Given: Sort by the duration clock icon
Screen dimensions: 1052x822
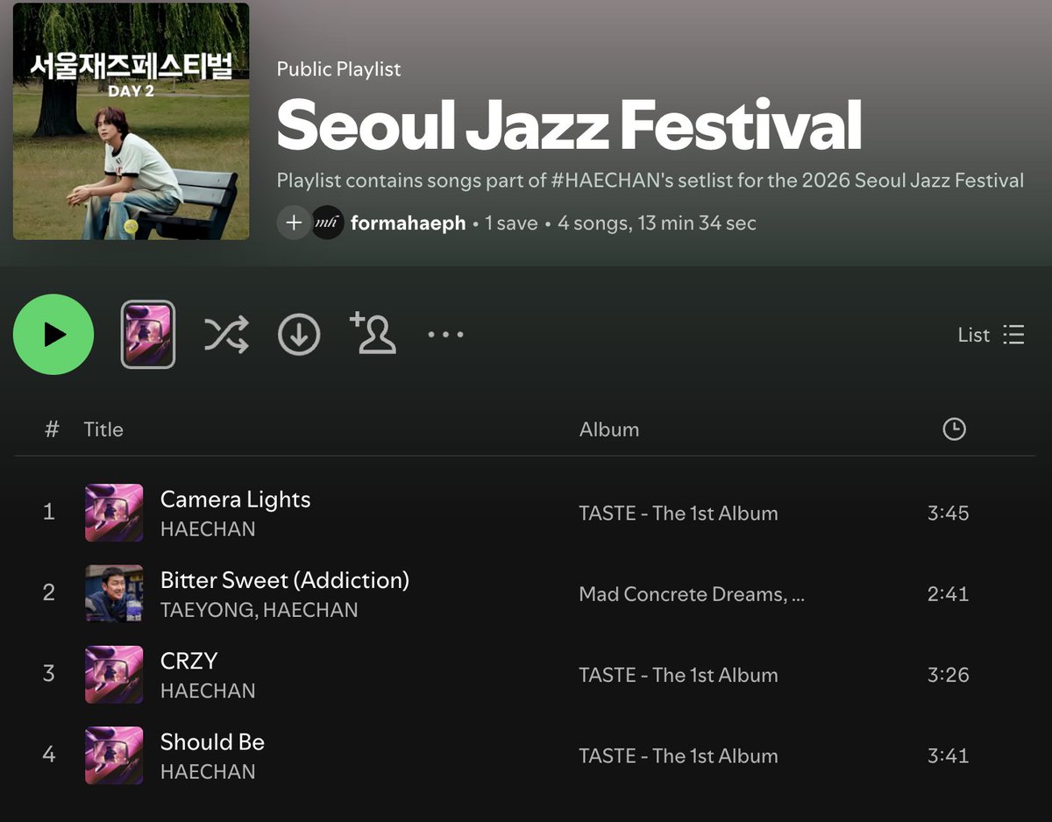Looking at the screenshot, I should [x=954, y=429].
